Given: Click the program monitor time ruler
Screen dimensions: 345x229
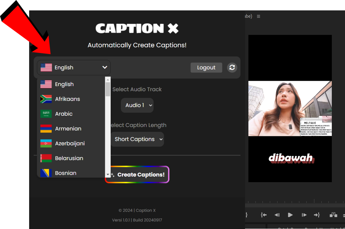Looking at the screenshot, I should coord(294,202).
